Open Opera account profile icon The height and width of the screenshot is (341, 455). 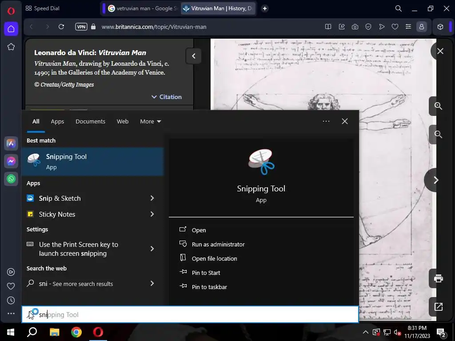[x=422, y=27]
